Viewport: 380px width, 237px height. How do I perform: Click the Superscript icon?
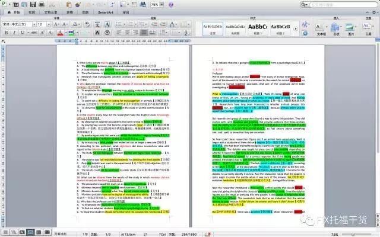(x=42, y=33)
